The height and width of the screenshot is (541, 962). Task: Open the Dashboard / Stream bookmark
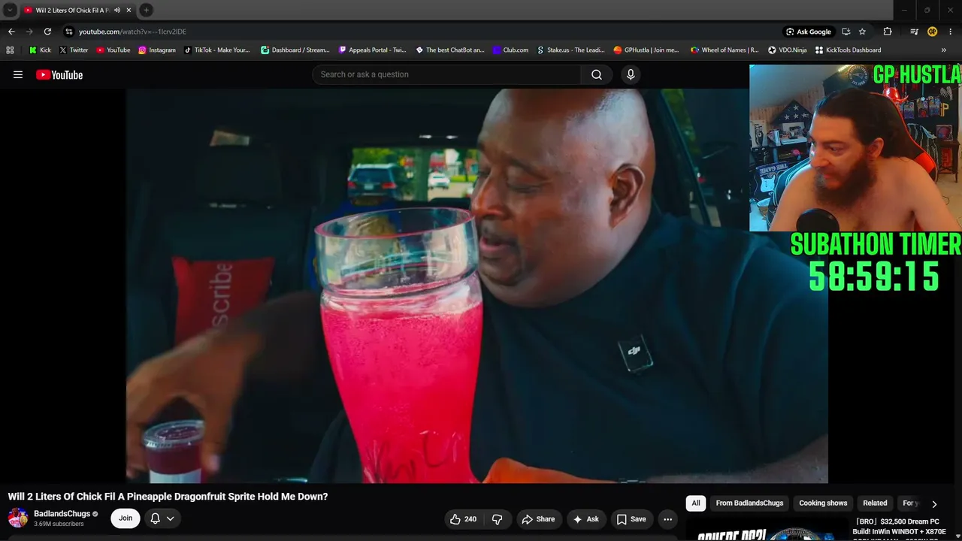(295, 50)
